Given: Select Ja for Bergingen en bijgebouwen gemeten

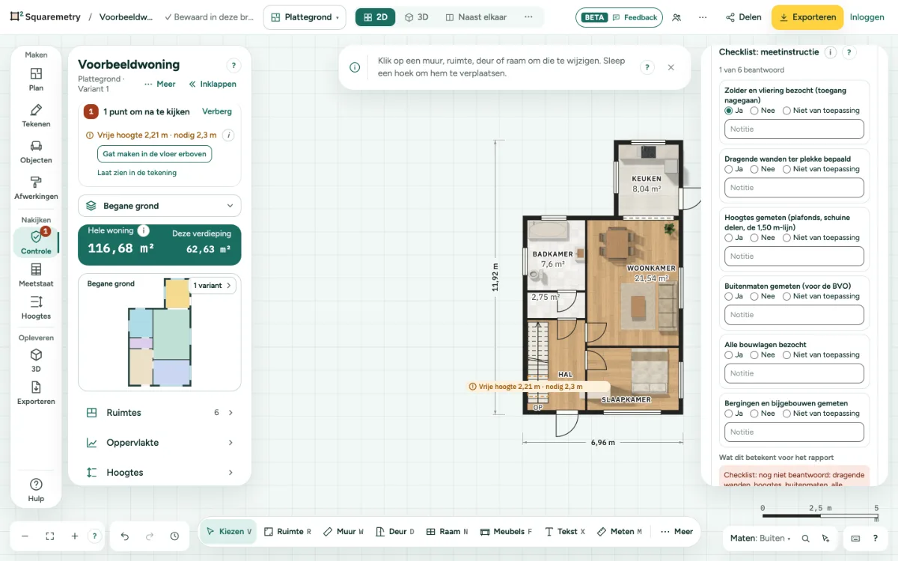Looking at the screenshot, I should coord(734,413).
